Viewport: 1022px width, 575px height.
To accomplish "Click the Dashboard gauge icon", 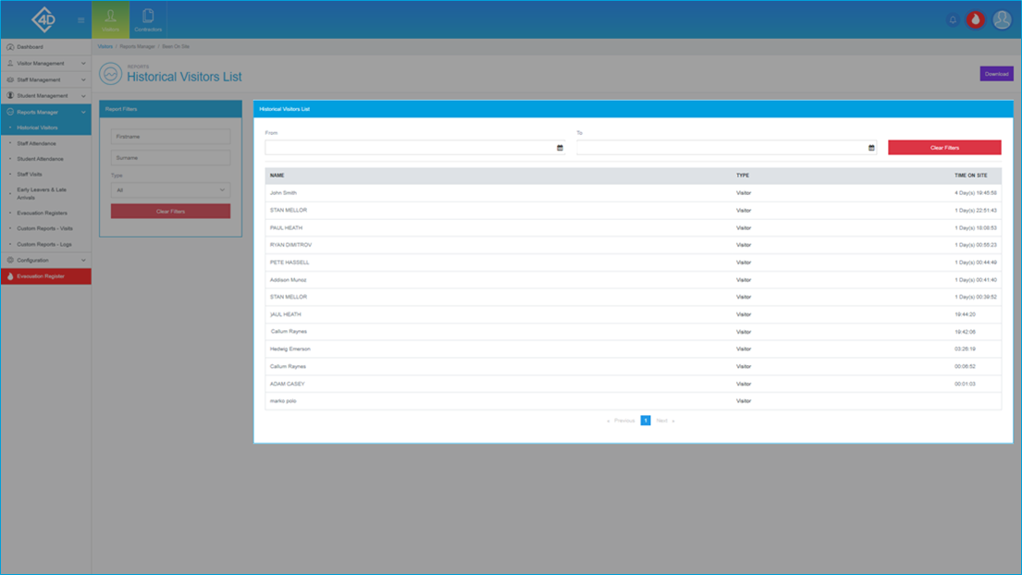I will [10, 47].
